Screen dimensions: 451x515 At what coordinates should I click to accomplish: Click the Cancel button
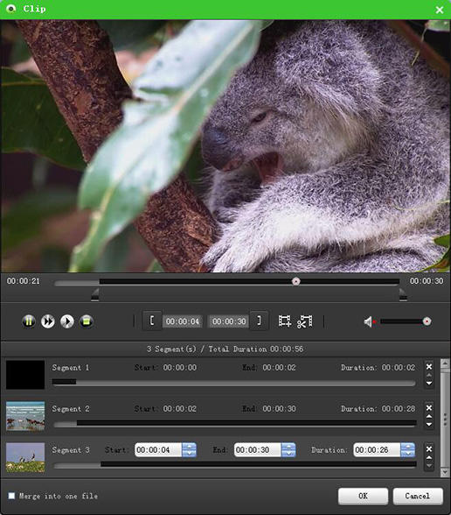(x=418, y=496)
